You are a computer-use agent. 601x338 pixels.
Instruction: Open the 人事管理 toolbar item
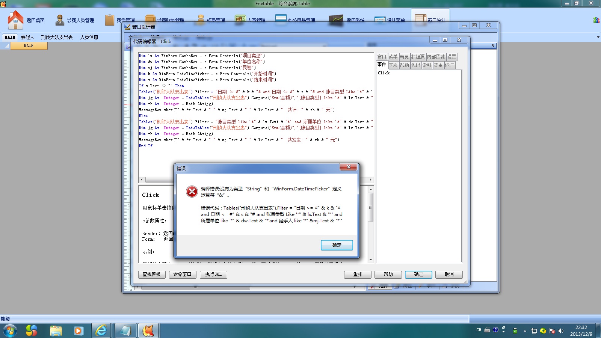pos(250,20)
